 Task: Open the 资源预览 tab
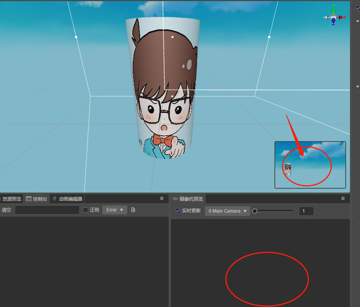coord(11,199)
